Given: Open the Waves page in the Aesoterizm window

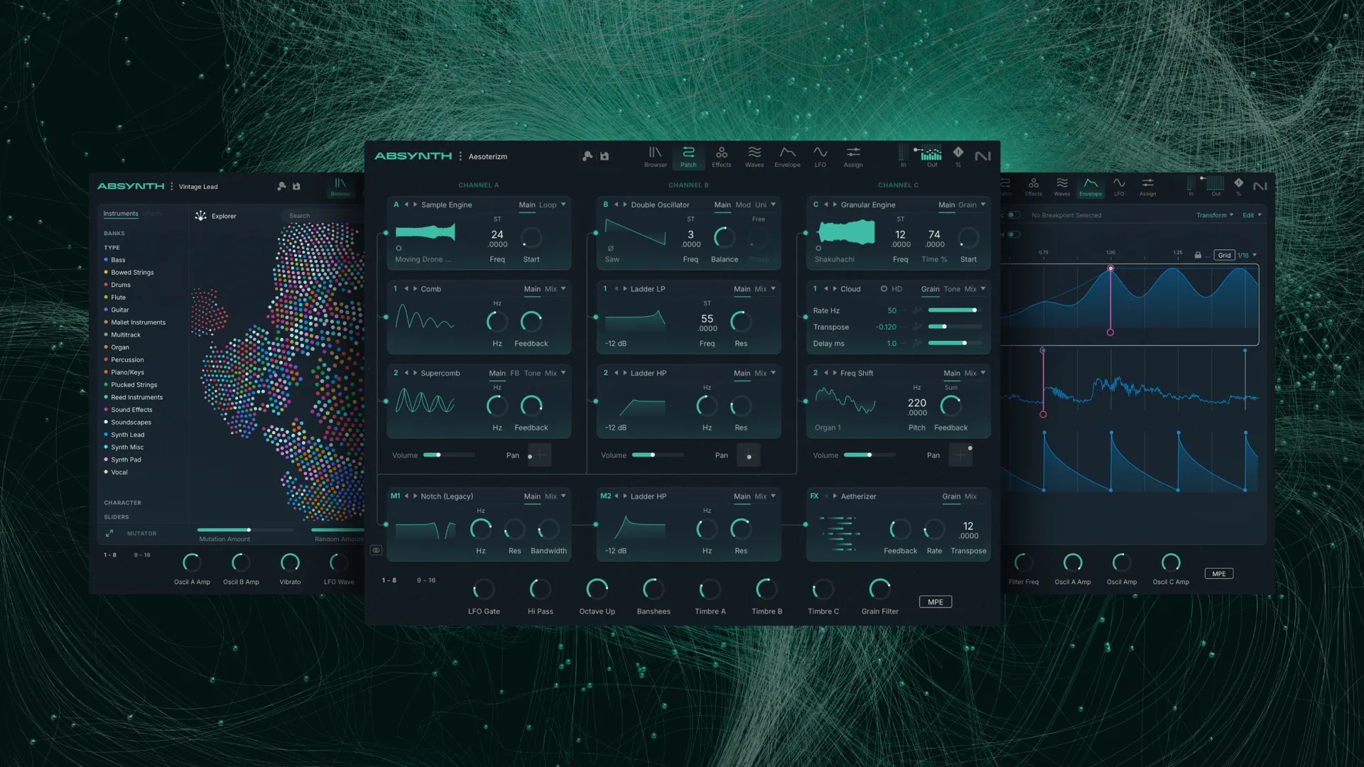Looking at the screenshot, I should click(x=754, y=157).
